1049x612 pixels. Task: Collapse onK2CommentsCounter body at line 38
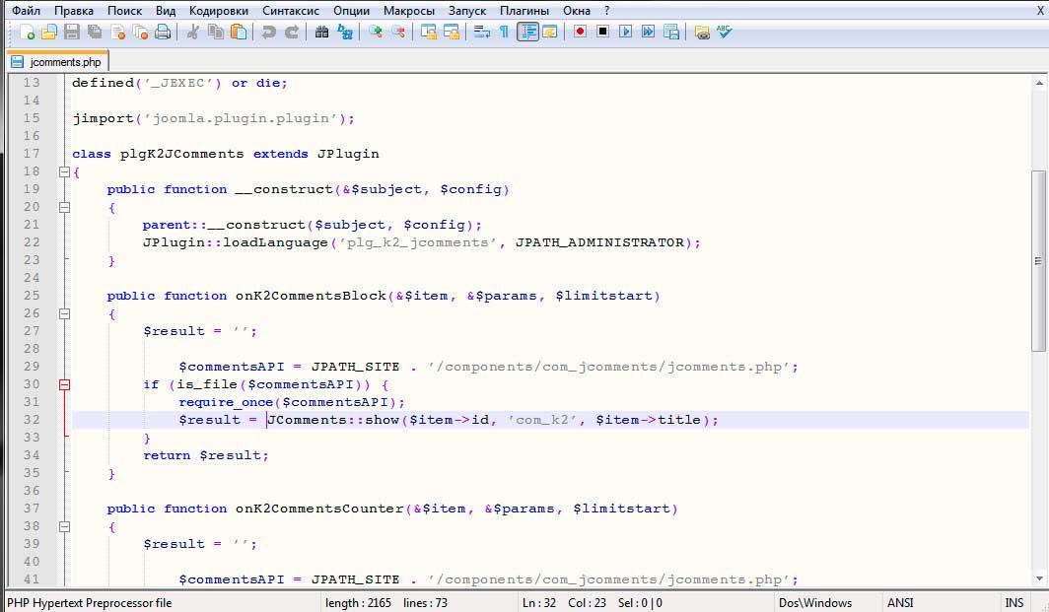click(64, 527)
